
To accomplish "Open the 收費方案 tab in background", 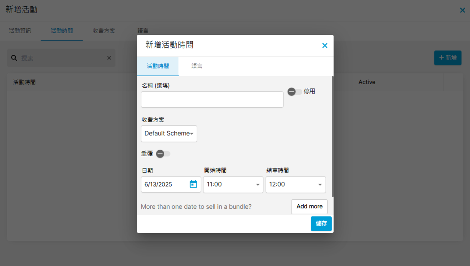I will [104, 31].
